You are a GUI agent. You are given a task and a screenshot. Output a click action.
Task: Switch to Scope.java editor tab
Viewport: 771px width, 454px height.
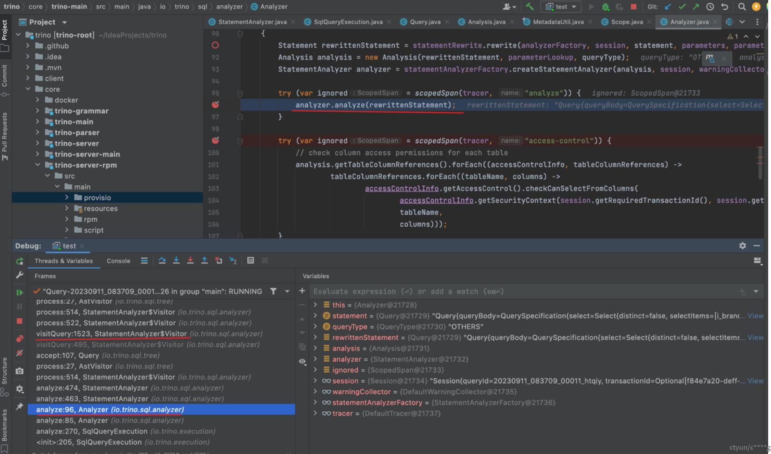(627, 22)
